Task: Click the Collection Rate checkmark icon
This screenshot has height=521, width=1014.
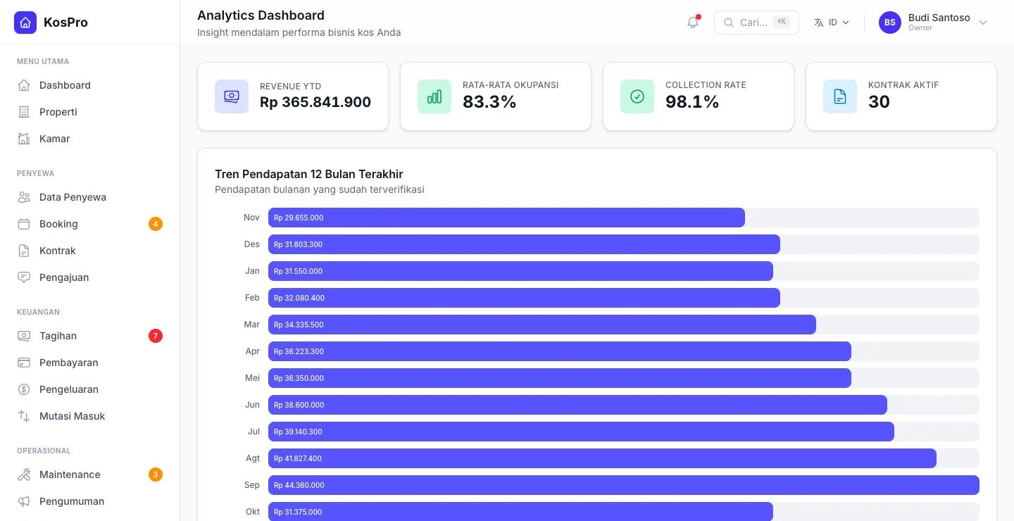Action: click(637, 96)
